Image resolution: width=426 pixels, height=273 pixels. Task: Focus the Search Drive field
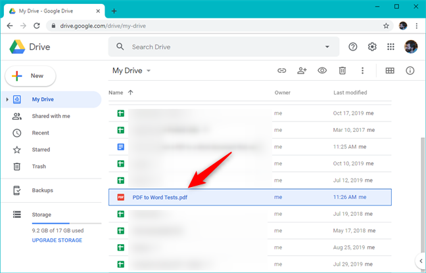pyautogui.click(x=224, y=47)
